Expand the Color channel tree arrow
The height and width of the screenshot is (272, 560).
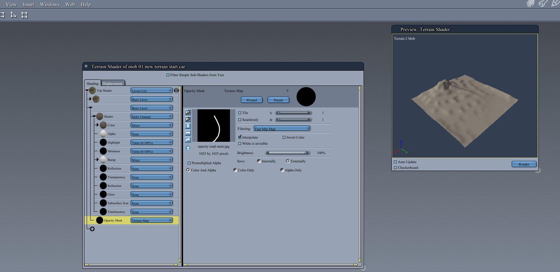pos(97,125)
